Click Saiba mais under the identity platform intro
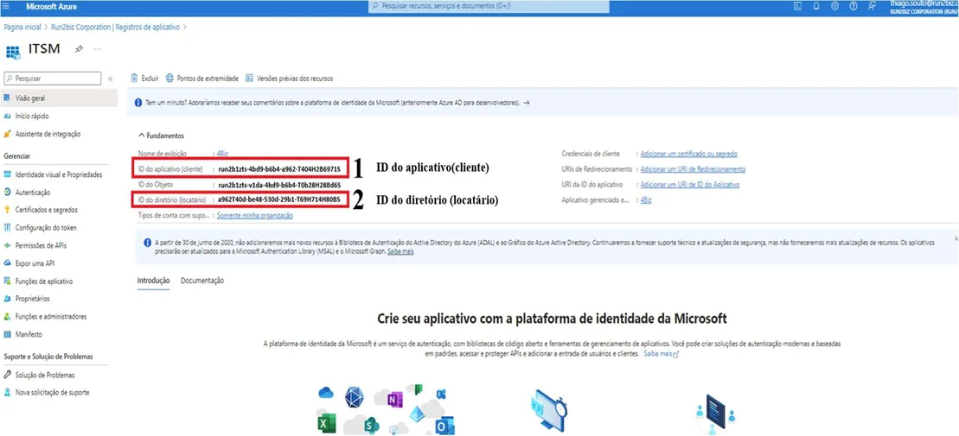959x436 pixels. click(x=662, y=354)
